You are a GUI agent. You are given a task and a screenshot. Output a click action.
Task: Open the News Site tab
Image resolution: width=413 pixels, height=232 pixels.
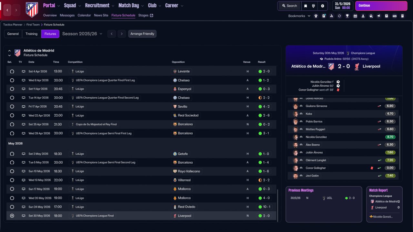[x=101, y=15]
